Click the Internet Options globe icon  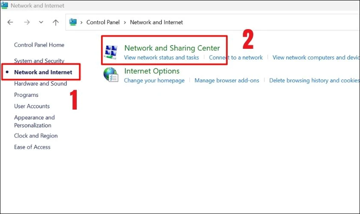click(x=111, y=75)
